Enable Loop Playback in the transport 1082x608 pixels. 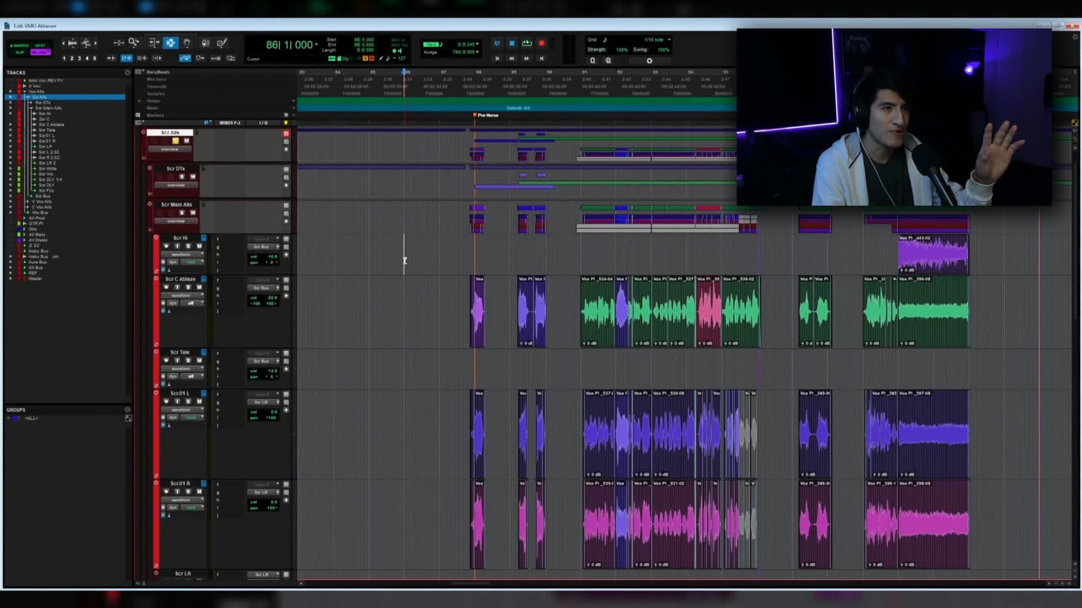click(x=527, y=43)
